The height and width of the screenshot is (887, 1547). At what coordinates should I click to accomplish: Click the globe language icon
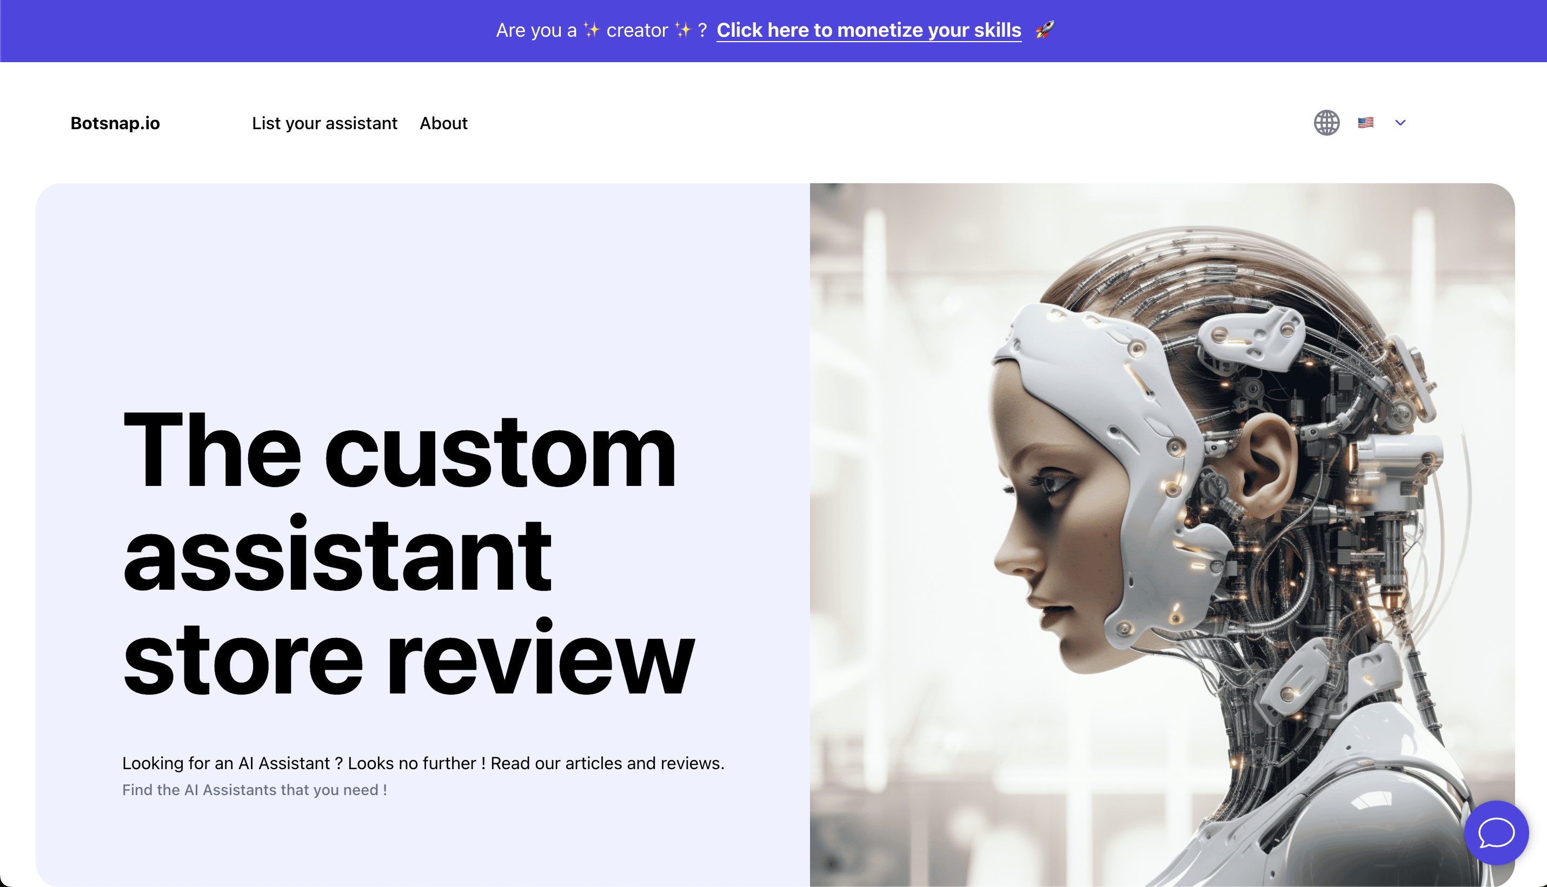(x=1326, y=123)
